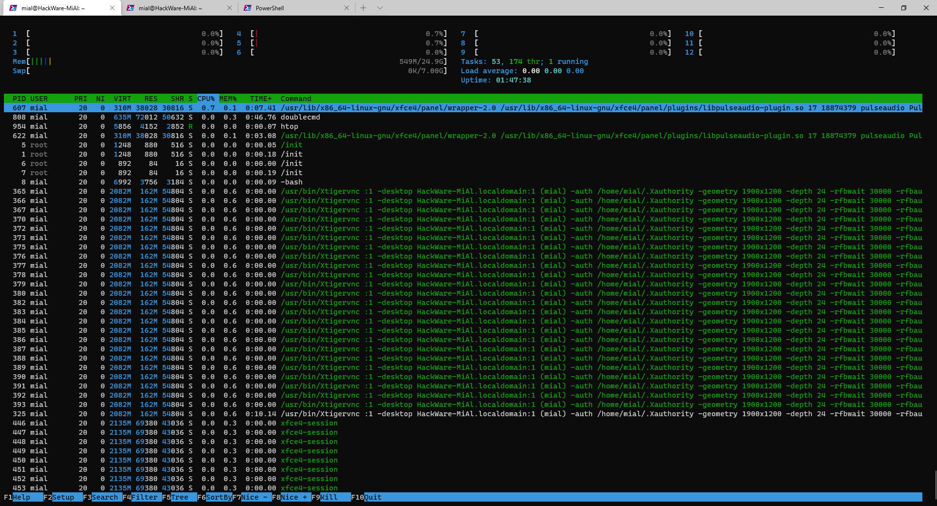This screenshot has width=937, height=506.
Task: Close the PowerShell tab
Action: [x=347, y=8]
